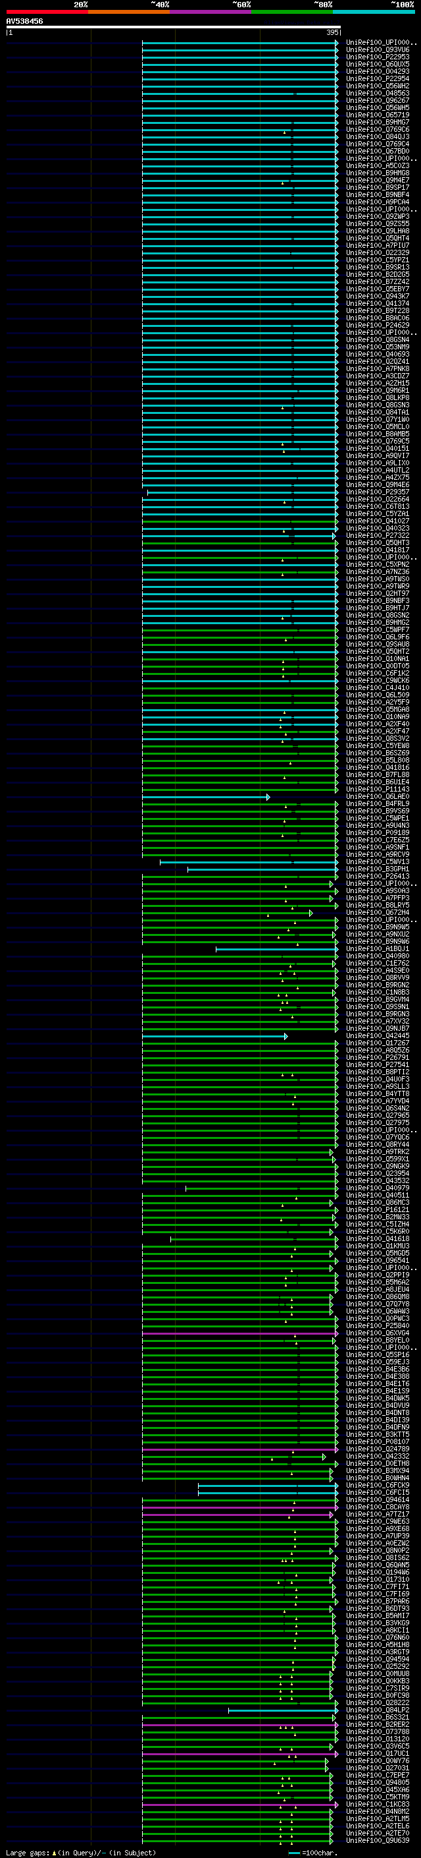
Task: Click the Large gaps legend text
Action: 81,1852
